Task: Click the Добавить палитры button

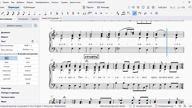Action: click(x=14, y=25)
